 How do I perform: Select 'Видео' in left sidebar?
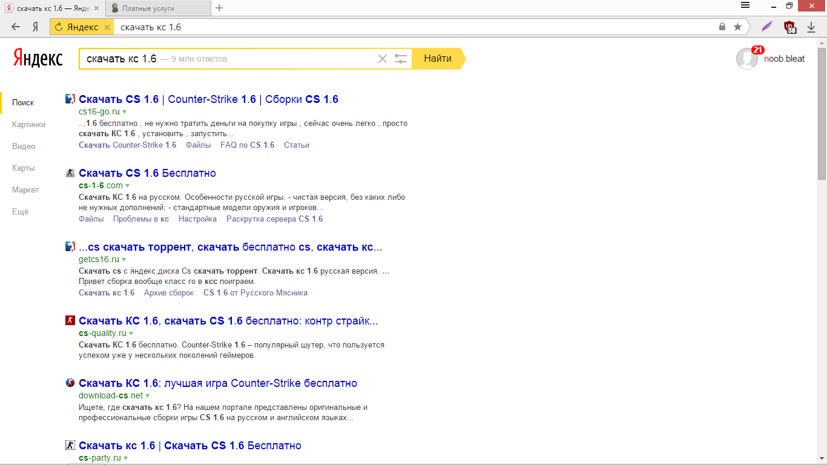click(24, 147)
